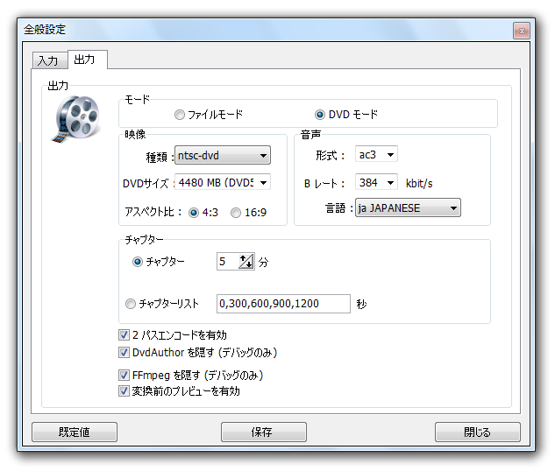Click the 既定値 defaults button
This screenshot has height=471, width=555.
pyautogui.click(x=75, y=432)
